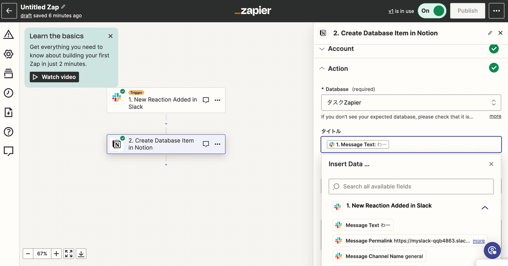Viewport: 508px width, 266px height.
Task: Click the zapier logo
Action: [253, 11]
